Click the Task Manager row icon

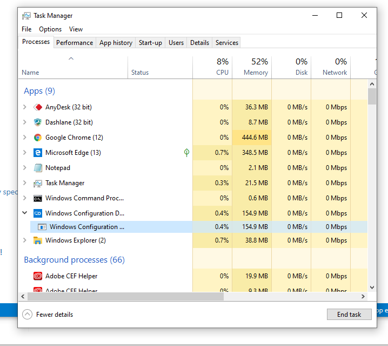coord(38,183)
